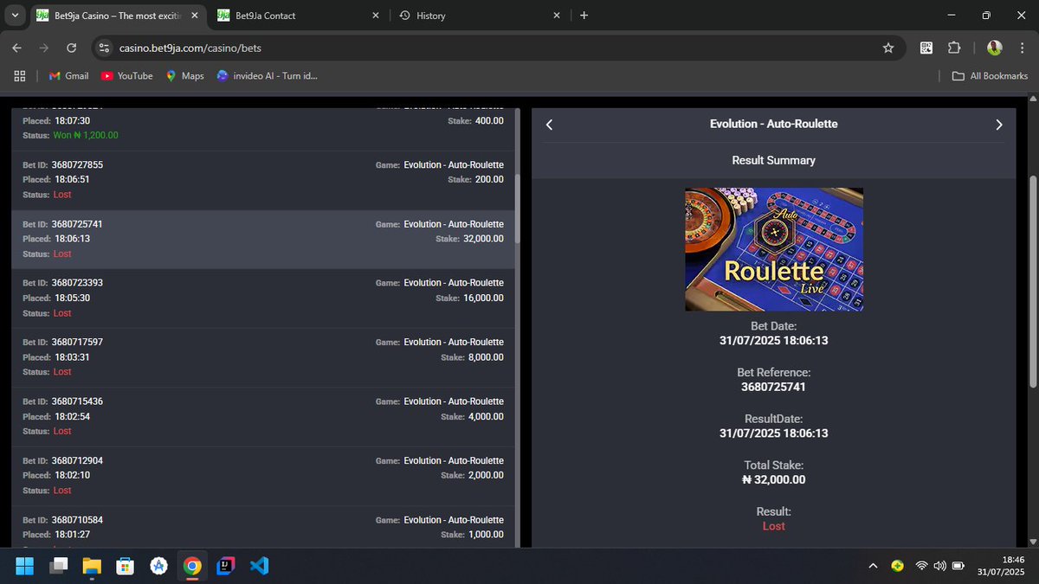Image resolution: width=1039 pixels, height=584 pixels.
Task: Show hidden system tray icons
Action: [x=873, y=566]
